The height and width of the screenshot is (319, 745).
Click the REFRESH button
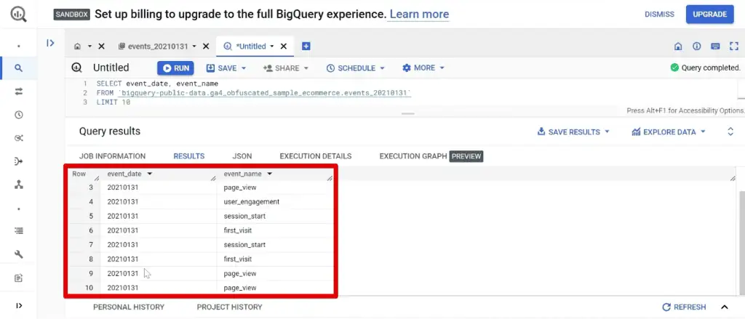(x=684, y=307)
